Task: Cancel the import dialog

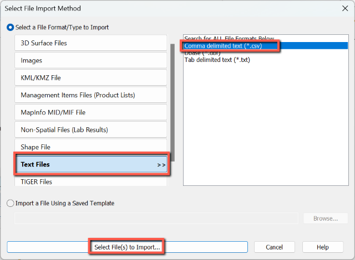Action: [x=274, y=247]
